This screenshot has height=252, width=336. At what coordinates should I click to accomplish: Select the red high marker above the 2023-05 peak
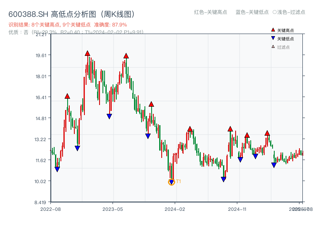pyautogui.click(x=126, y=55)
